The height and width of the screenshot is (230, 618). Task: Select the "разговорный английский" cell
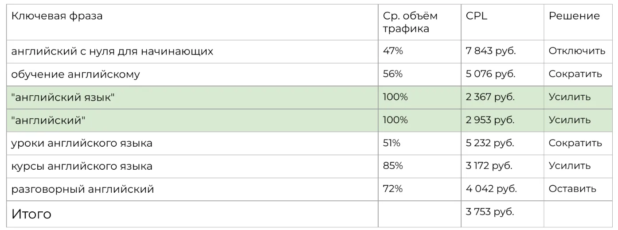click(x=83, y=190)
